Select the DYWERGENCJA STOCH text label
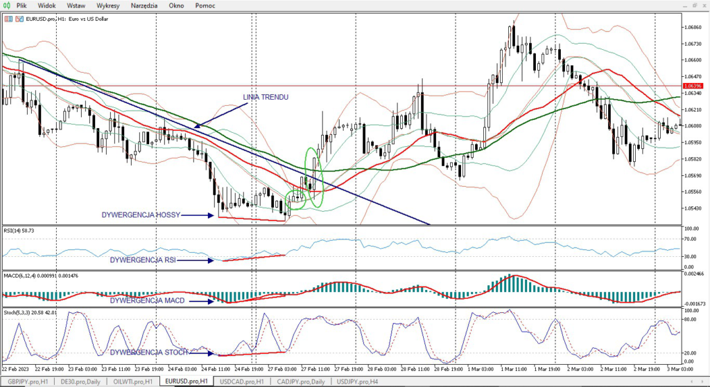The image size is (710, 387). point(148,352)
